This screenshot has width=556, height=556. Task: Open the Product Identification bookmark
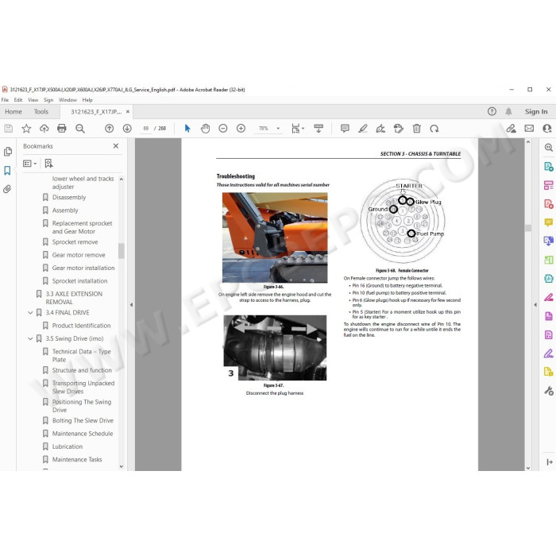81,326
